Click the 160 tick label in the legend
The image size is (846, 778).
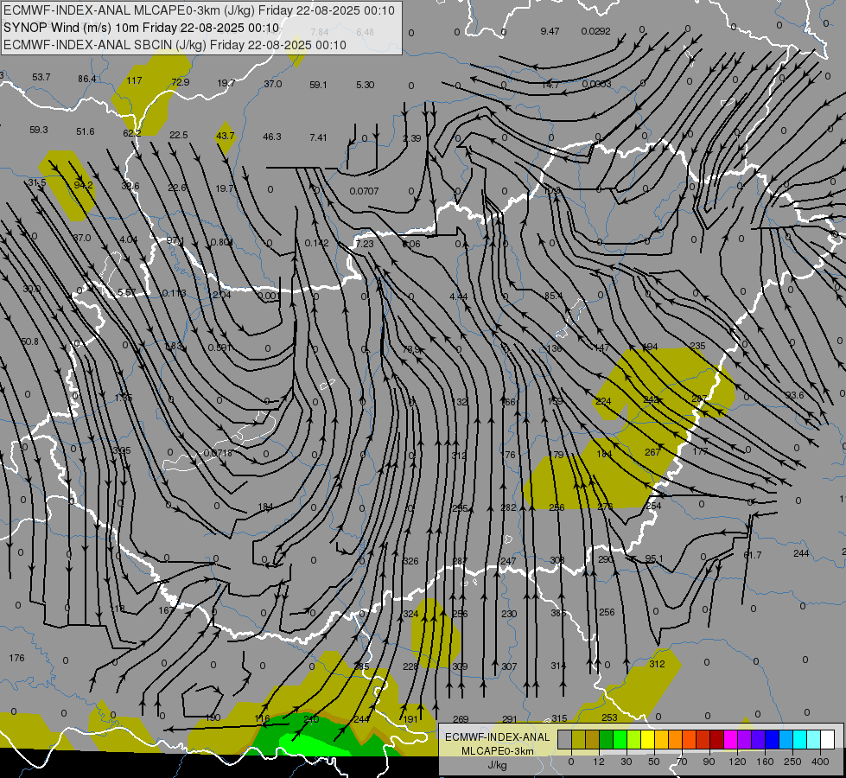pyautogui.click(x=765, y=762)
